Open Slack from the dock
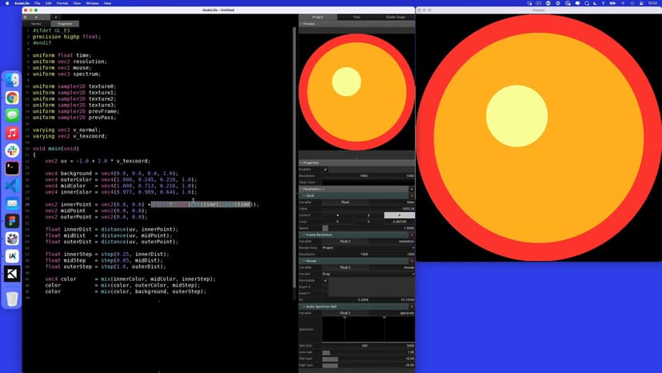This screenshot has height=373, width=662. click(12, 150)
